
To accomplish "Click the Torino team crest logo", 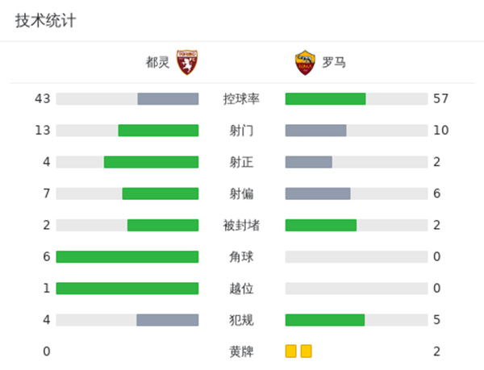I will point(187,62).
